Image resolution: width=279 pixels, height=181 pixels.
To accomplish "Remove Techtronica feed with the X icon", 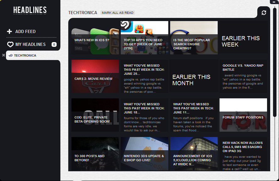I will click(3, 55).
